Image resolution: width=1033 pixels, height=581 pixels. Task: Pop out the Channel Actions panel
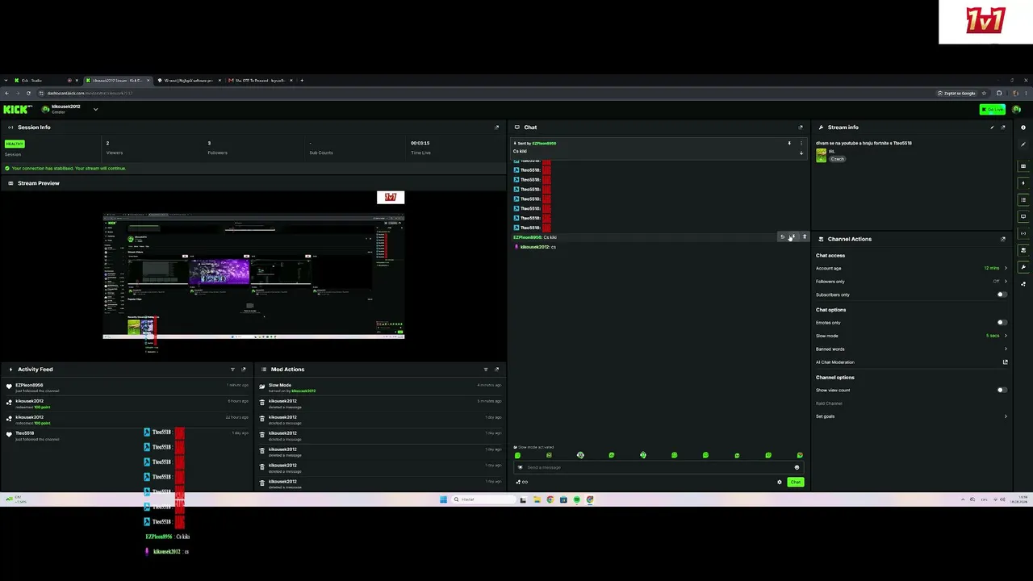click(x=1003, y=239)
